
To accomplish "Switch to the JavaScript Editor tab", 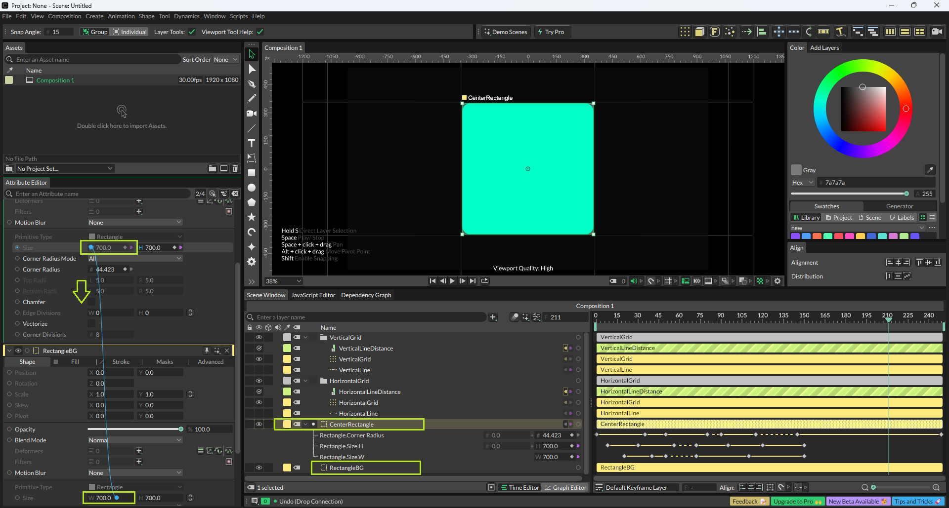I will point(313,295).
